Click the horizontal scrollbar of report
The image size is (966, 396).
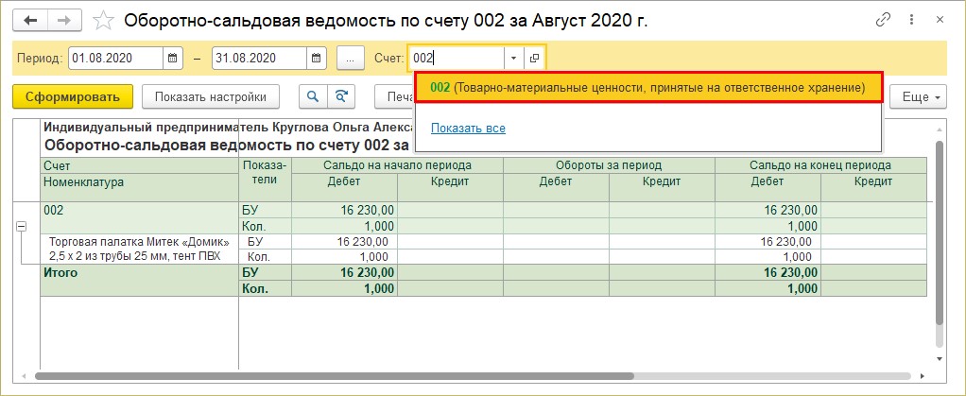coord(335,375)
